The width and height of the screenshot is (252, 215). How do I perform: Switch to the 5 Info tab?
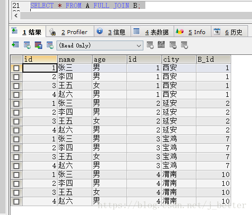point(192,32)
